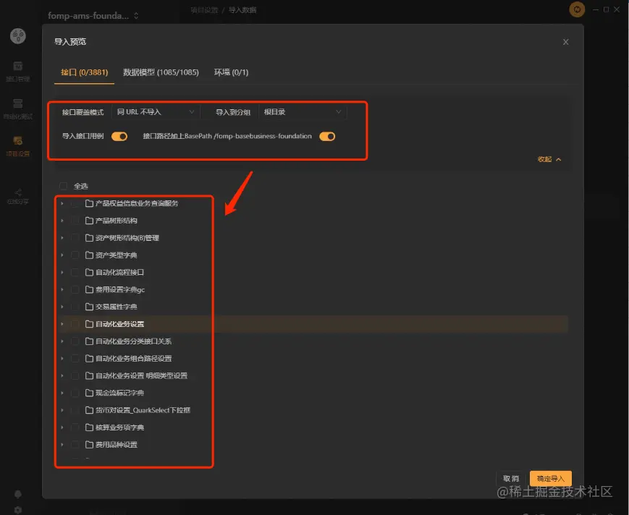Collapse options via 收起 link
This screenshot has width=629, height=515.
point(549,159)
